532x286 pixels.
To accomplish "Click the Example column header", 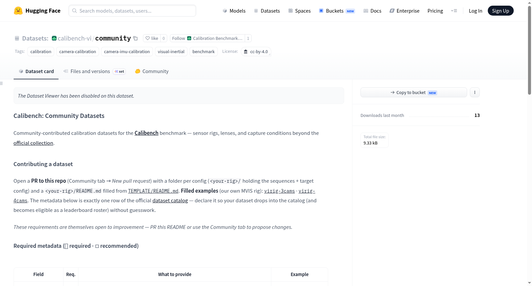I will coord(300,274).
